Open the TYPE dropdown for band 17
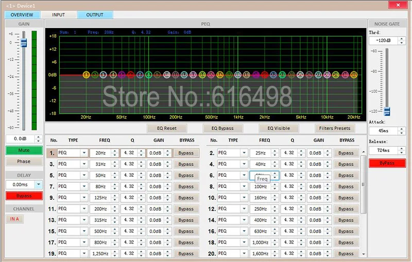 pos(84,242)
